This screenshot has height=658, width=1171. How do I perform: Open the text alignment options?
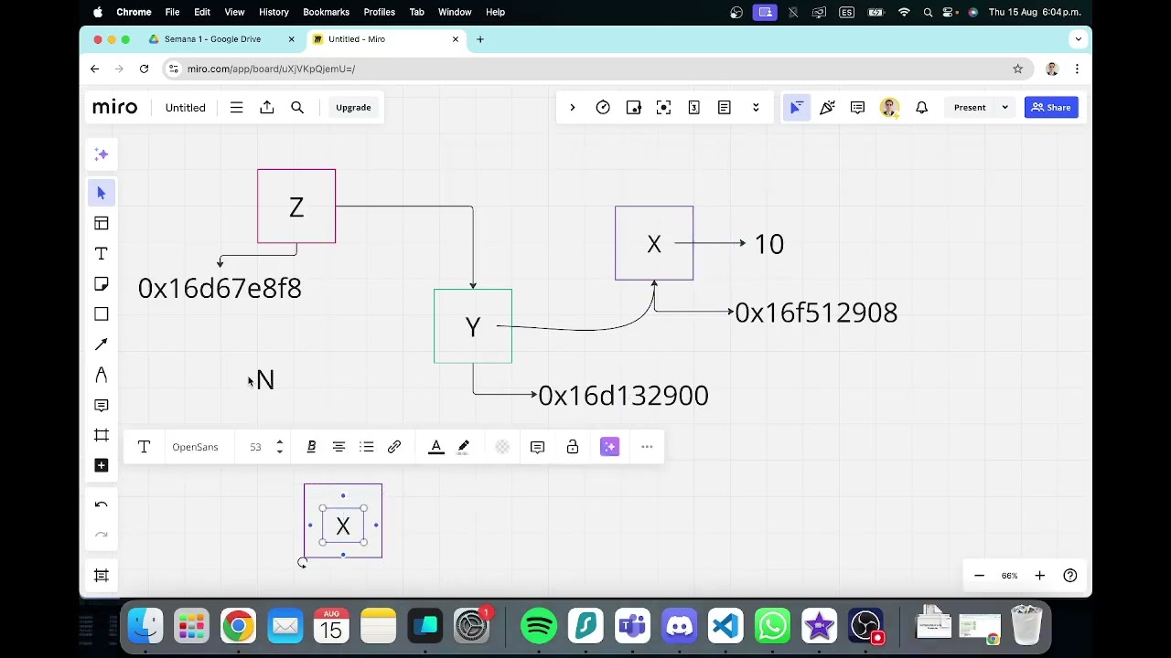(x=338, y=447)
